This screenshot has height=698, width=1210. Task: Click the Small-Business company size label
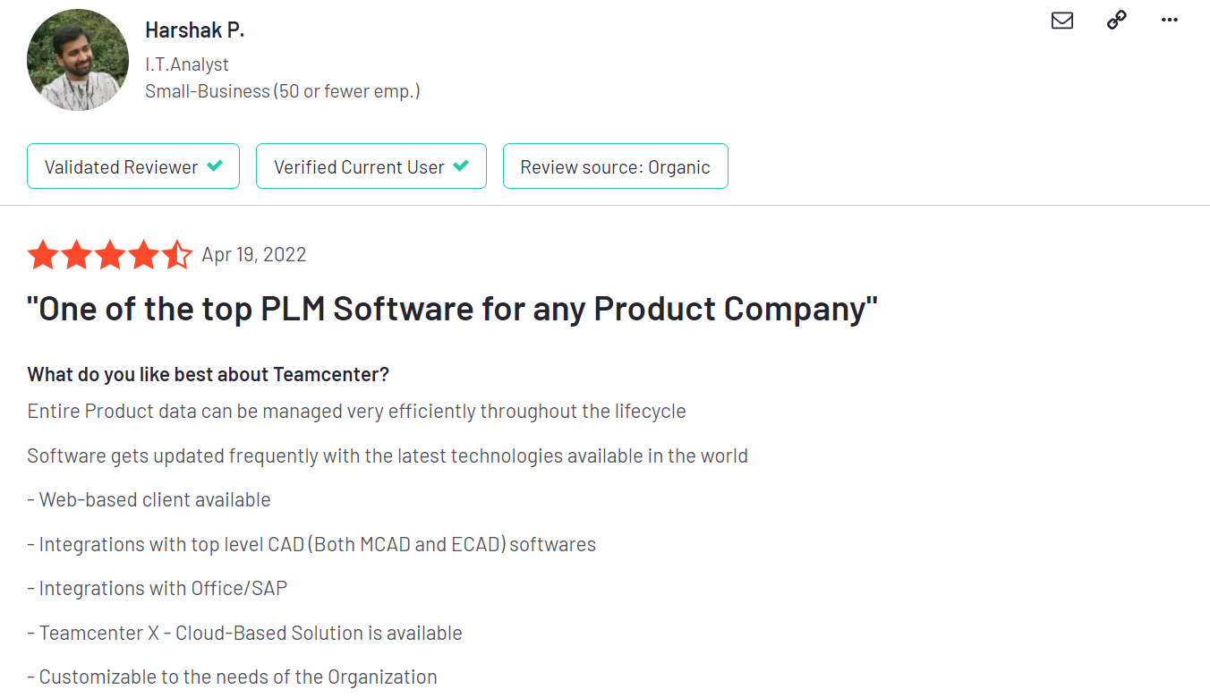282,91
